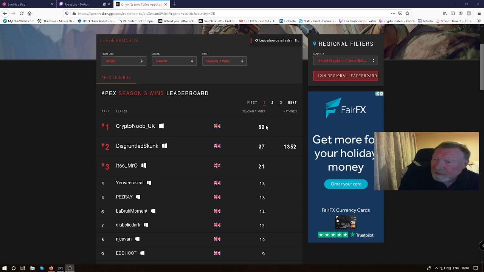Click the UK flag in njcavan row
Image resolution: width=484 pixels, height=272 pixels.
pyautogui.click(x=217, y=239)
